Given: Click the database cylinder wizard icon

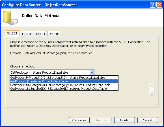Looking at the screenshot, I should coord(10,18).
